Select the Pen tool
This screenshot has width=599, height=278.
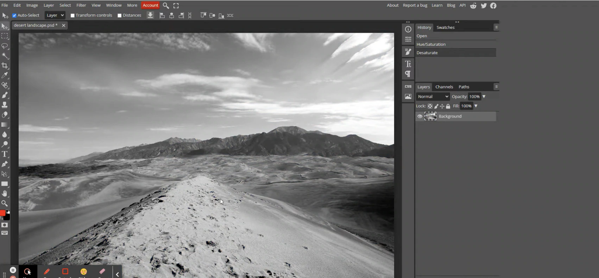(x=5, y=164)
